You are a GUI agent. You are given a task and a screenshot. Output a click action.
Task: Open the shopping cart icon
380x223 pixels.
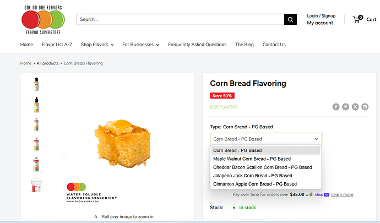point(357,19)
